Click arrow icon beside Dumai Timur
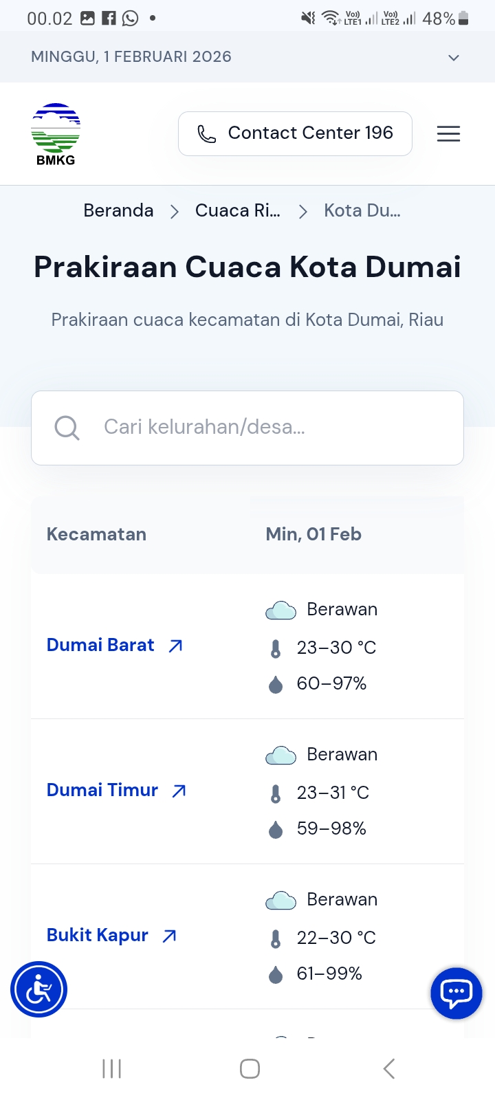 point(179,791)
